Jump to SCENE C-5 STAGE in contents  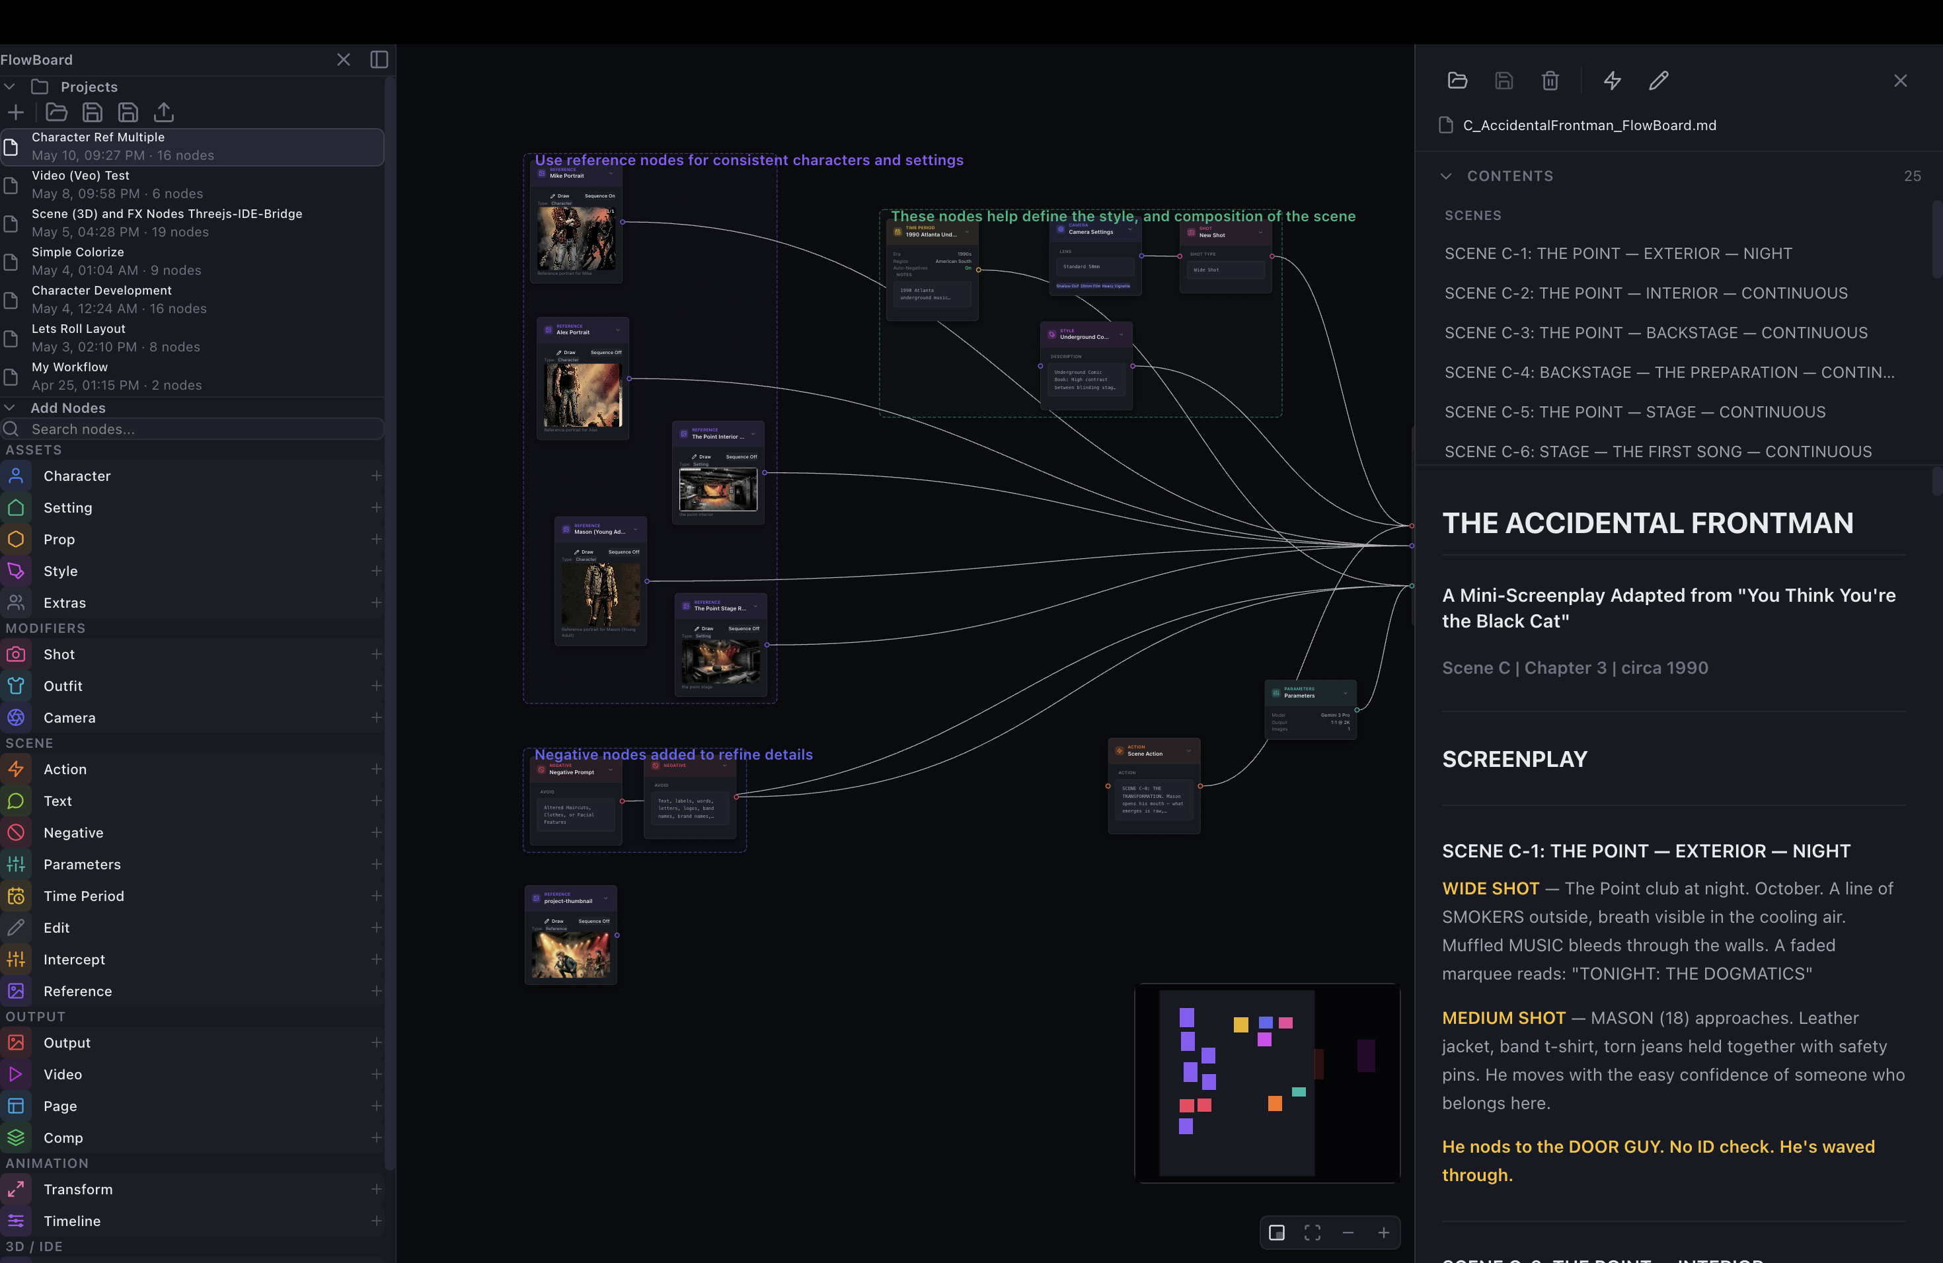coord(1634,412)
